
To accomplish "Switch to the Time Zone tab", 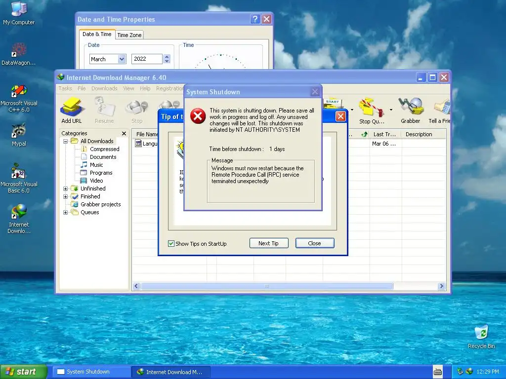I will [x=129, y=35].
